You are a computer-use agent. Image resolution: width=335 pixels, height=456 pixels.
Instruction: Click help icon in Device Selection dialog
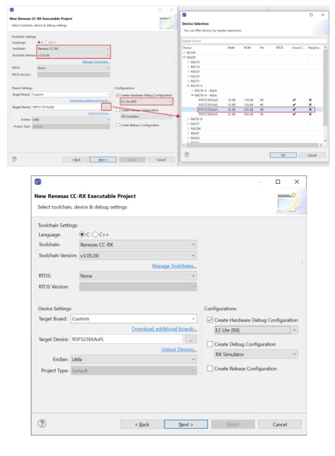tap(187, 154)
